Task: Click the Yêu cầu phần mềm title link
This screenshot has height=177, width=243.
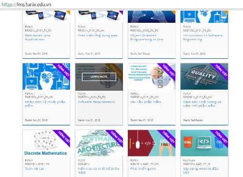Action: click(146, 102)
